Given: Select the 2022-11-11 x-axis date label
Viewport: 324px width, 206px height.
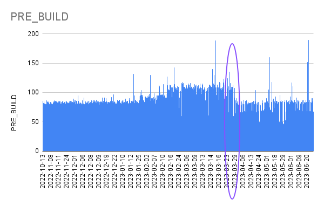Looking at the screenshot, I should point(58,171).
